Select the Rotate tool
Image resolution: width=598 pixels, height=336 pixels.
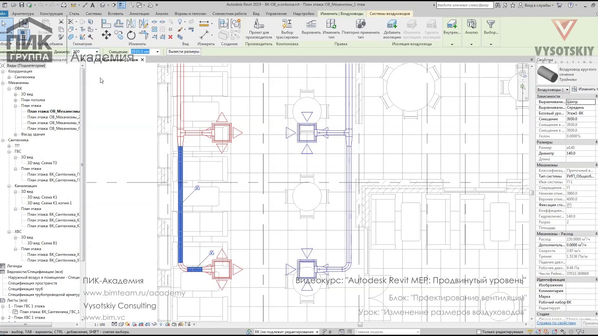[131, 35]
